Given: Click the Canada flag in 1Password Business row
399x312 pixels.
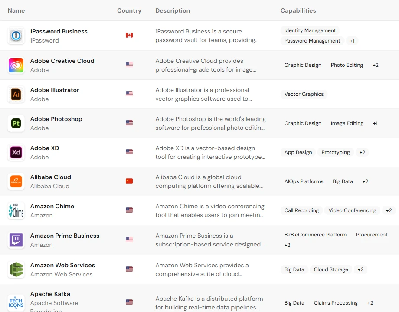Looking at the screenshot, I should pyautogui.click(x=129, y=35).
